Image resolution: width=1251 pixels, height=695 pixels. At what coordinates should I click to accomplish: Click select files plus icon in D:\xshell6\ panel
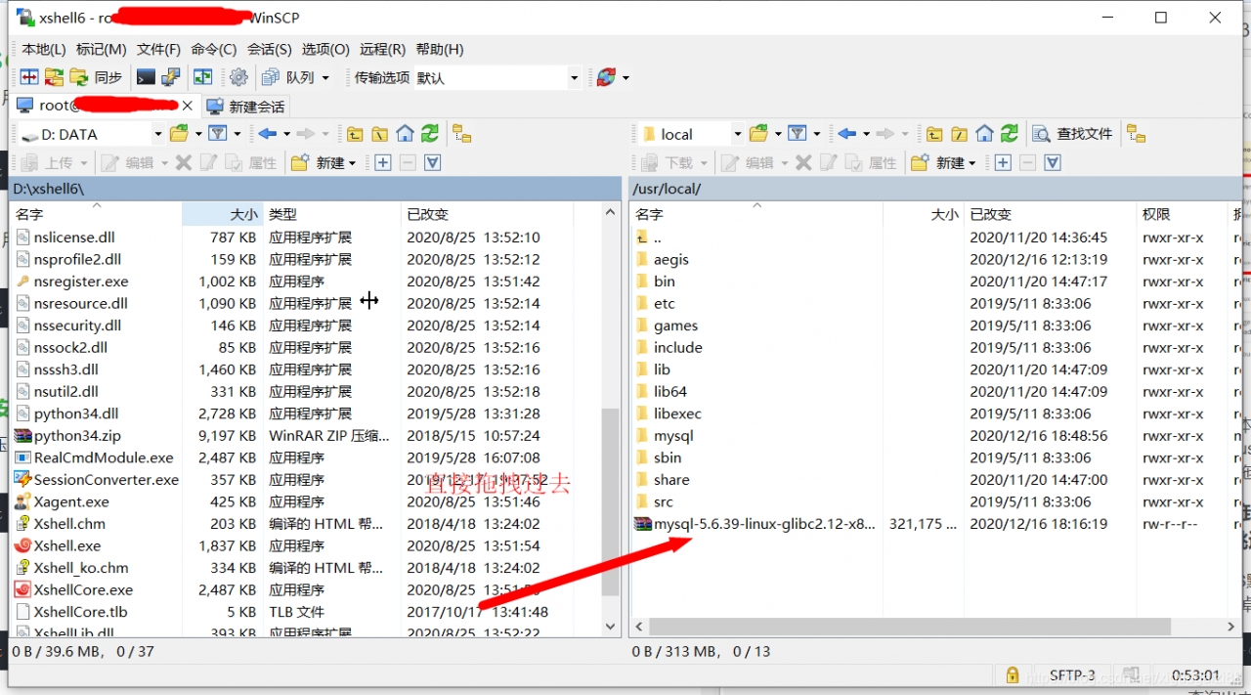tap(383, 162)
